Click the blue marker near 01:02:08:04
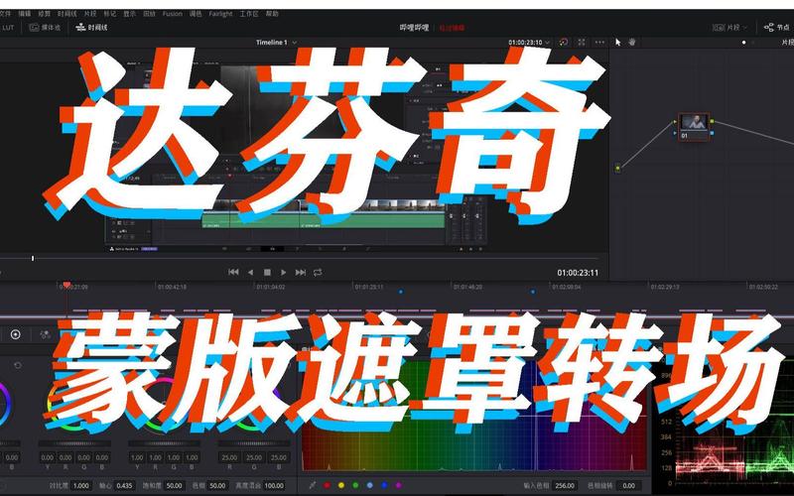 click(533, 292)
